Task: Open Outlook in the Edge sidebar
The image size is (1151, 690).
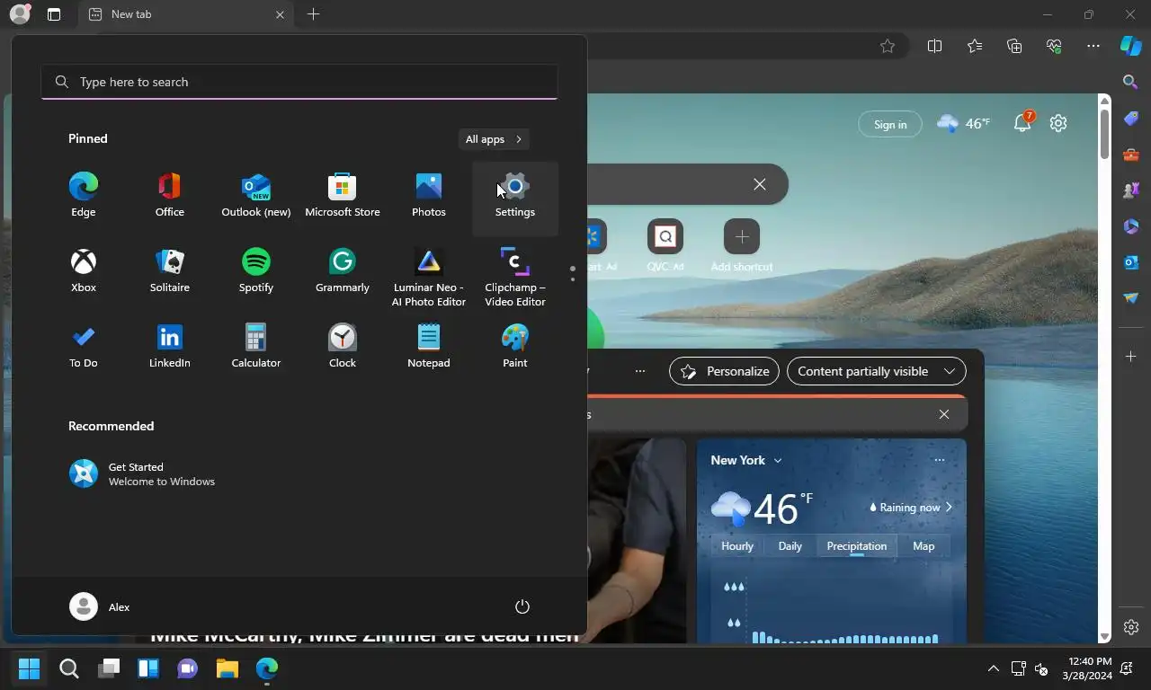Action: click(x=1131, y=262)
